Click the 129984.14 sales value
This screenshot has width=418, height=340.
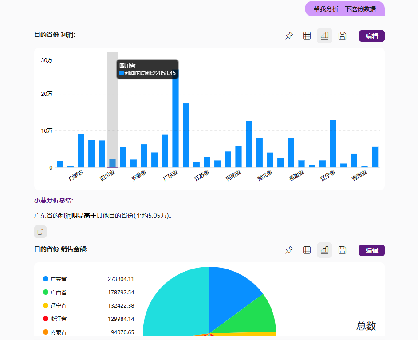121,319
